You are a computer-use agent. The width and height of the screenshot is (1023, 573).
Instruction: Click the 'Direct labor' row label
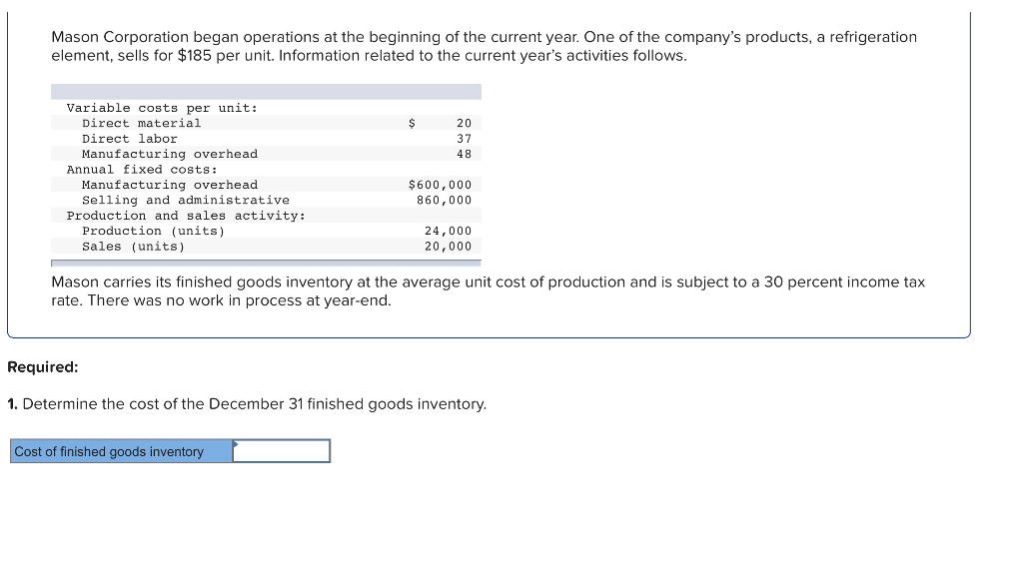pos(129,139)
